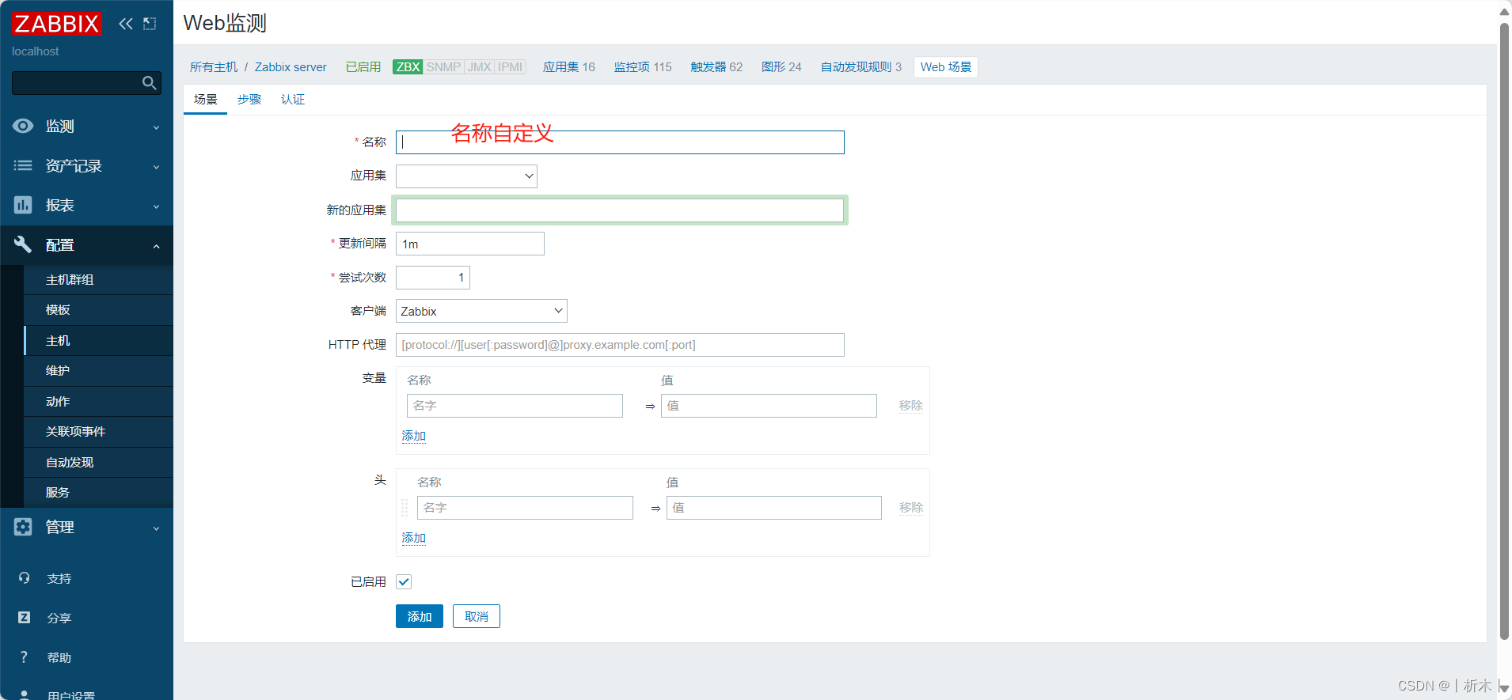This screenshot has height=700, width=1512.
Task: Click the 取消 button
Action: click(x=477, y=616)
